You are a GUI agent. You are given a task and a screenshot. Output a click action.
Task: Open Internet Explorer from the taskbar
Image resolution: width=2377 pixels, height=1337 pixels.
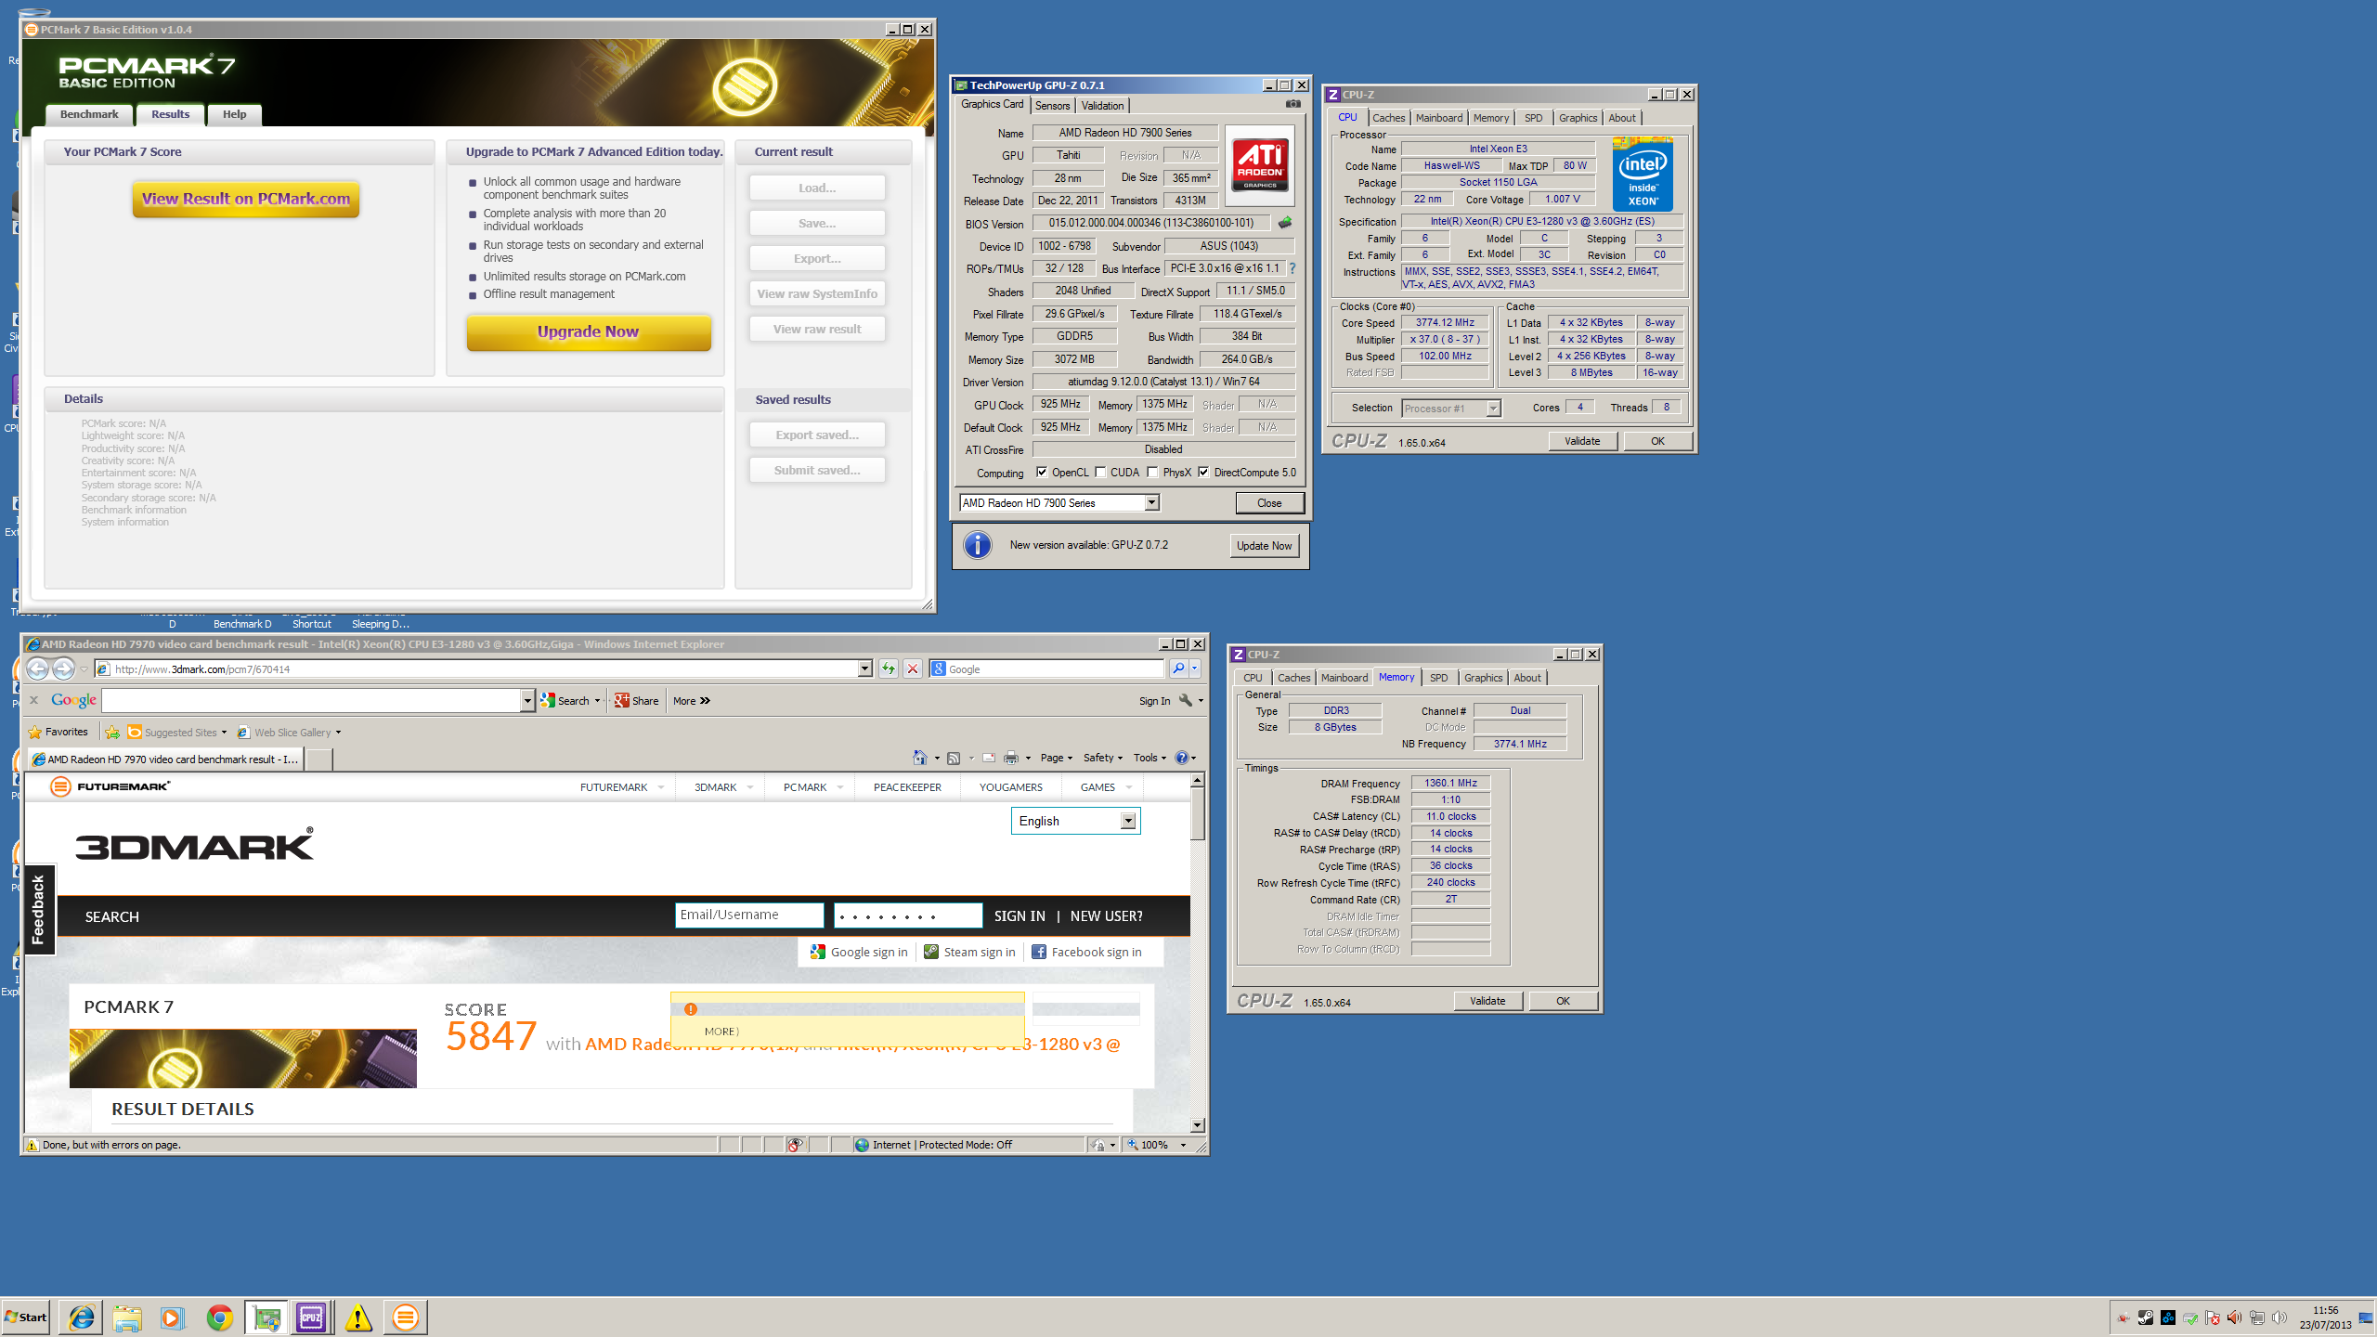click(82, 1318)
